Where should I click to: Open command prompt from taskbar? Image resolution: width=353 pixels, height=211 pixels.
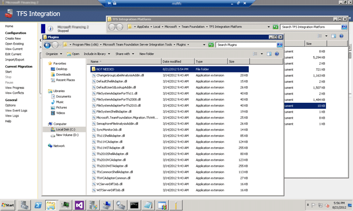pyautogui.click(x=135, y=205)
